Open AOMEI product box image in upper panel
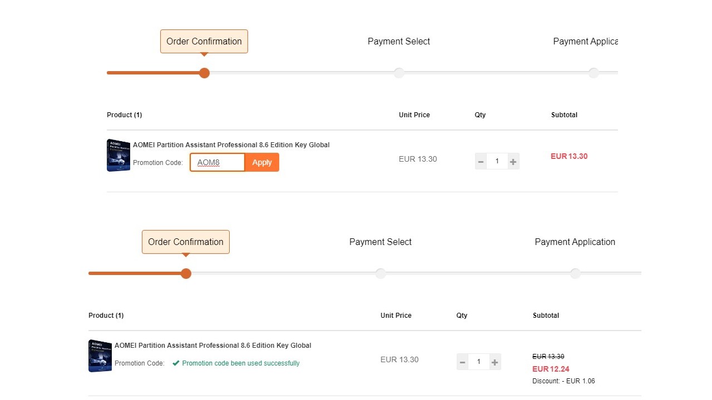 pyautogui.click(x=118, y=156)
